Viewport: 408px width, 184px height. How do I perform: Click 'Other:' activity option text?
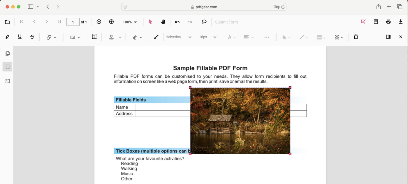tap(127, 179)
